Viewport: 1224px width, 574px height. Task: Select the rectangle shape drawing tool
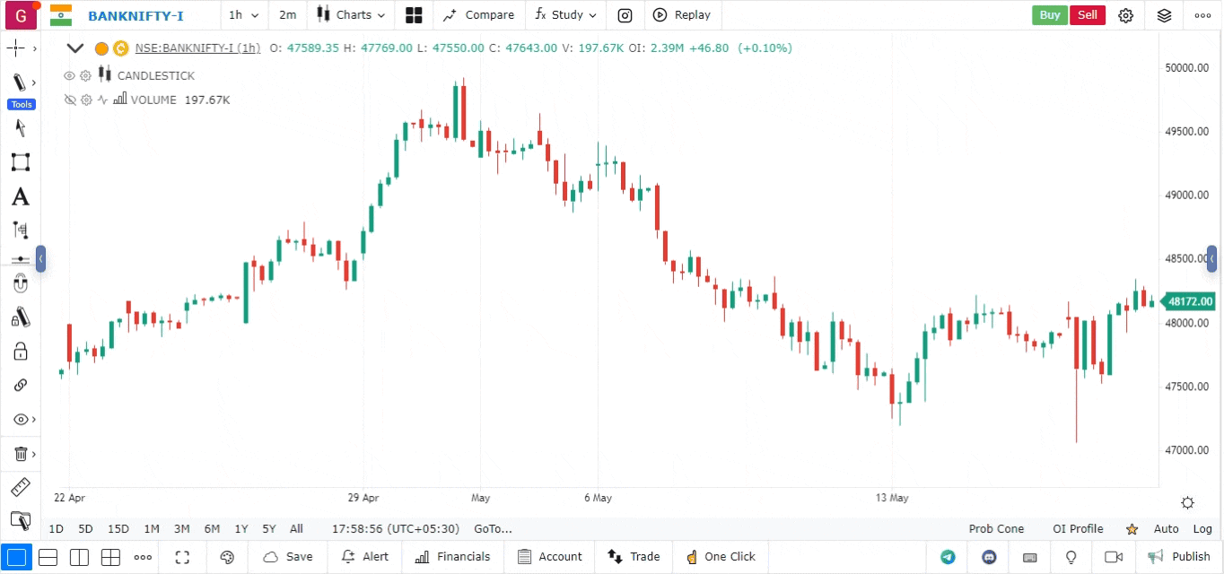point(20,162)
